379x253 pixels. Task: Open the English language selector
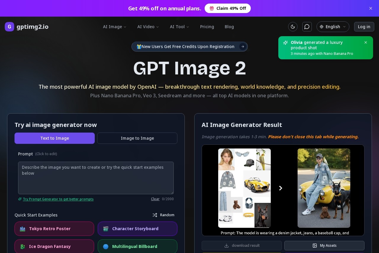(x=333, y=27)
